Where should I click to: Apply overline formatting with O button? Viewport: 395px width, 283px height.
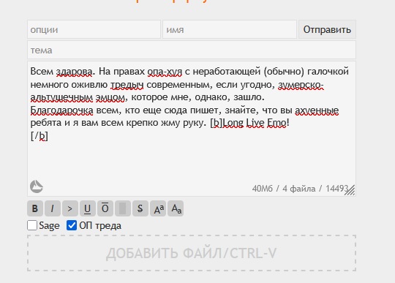pyautogui.click(x=105, y=208)
